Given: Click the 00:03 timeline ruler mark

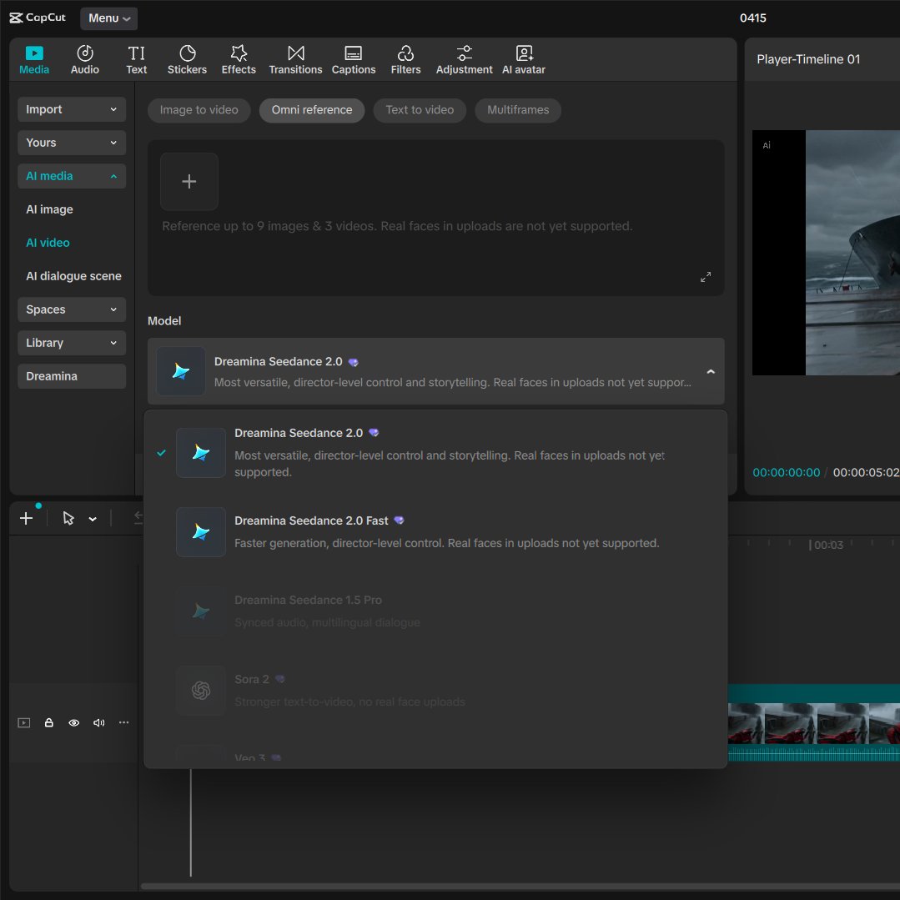Looking at the screenshot, I should [827, 545].
